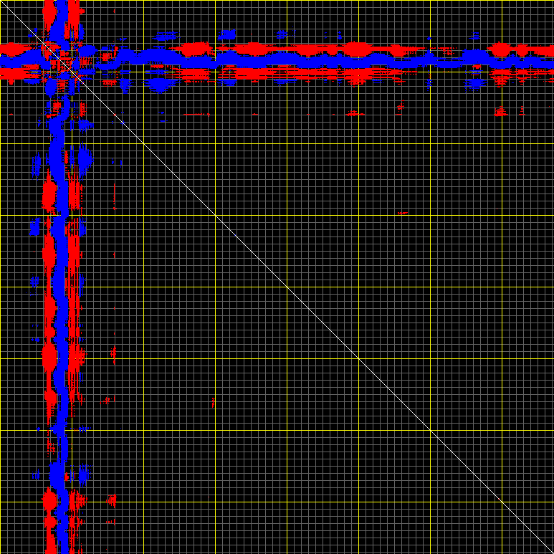
Task: Click the small red mark in the lower-middle plot area
Action: click(213, 403)
